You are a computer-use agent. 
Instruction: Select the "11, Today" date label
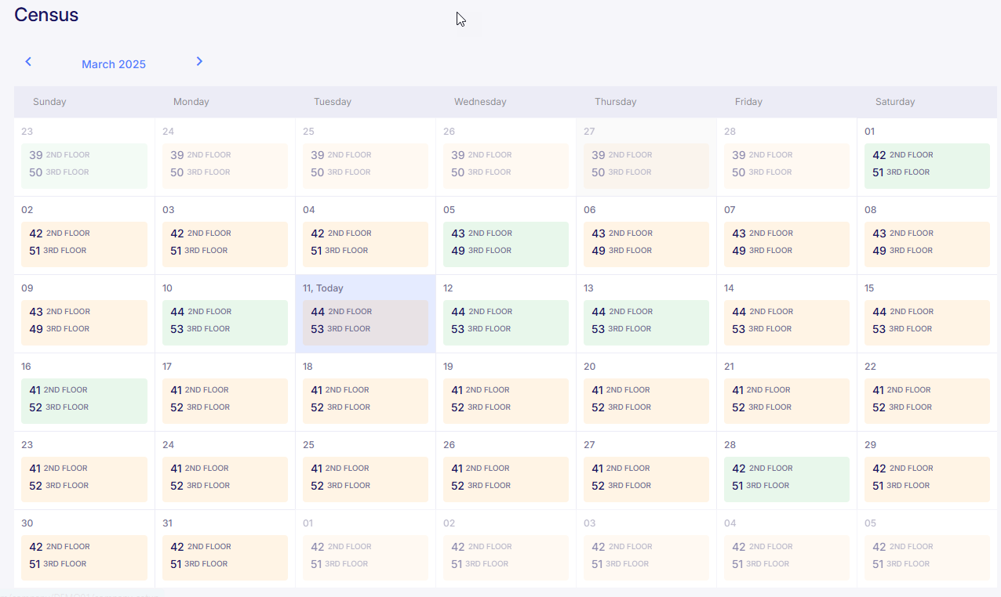pos(323,288)
